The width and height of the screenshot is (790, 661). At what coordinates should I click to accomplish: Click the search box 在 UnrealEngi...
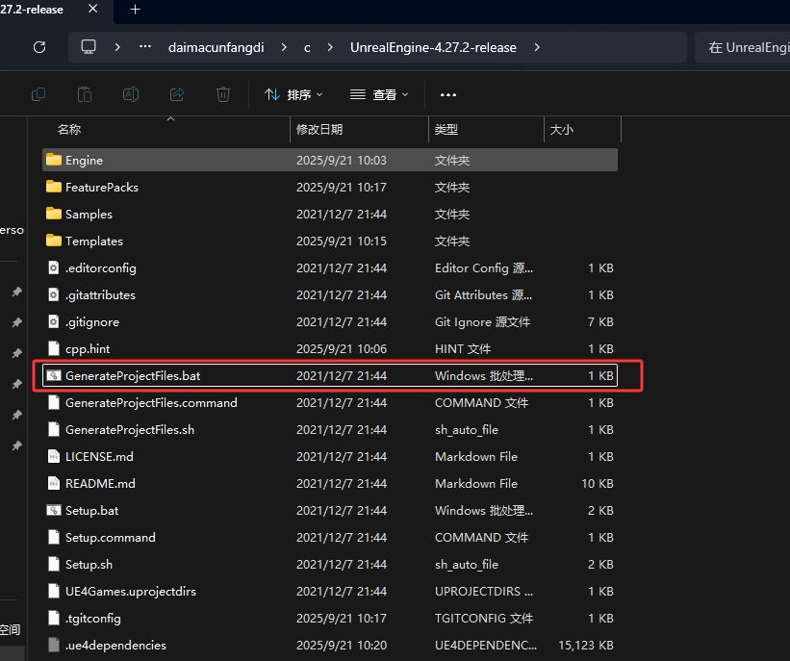tap(742, 47)
